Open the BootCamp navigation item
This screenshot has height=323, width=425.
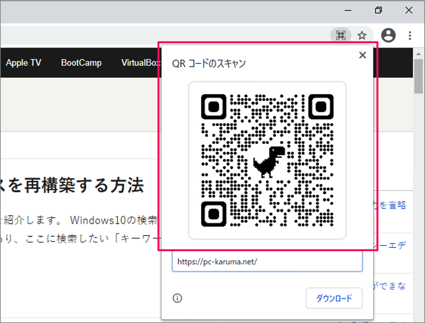(x=81, y=63)
